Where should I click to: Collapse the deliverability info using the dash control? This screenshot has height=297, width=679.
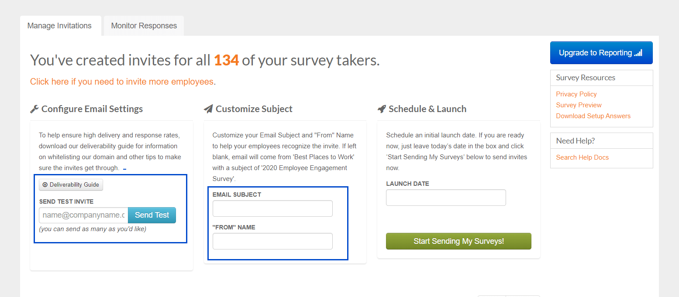click(125, 169)
